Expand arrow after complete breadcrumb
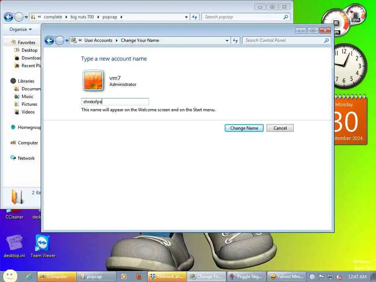Screen dimensions: 376x282 66,17
